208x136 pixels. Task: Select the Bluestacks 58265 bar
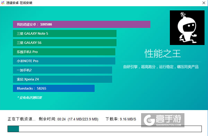(x=54, y=88)
